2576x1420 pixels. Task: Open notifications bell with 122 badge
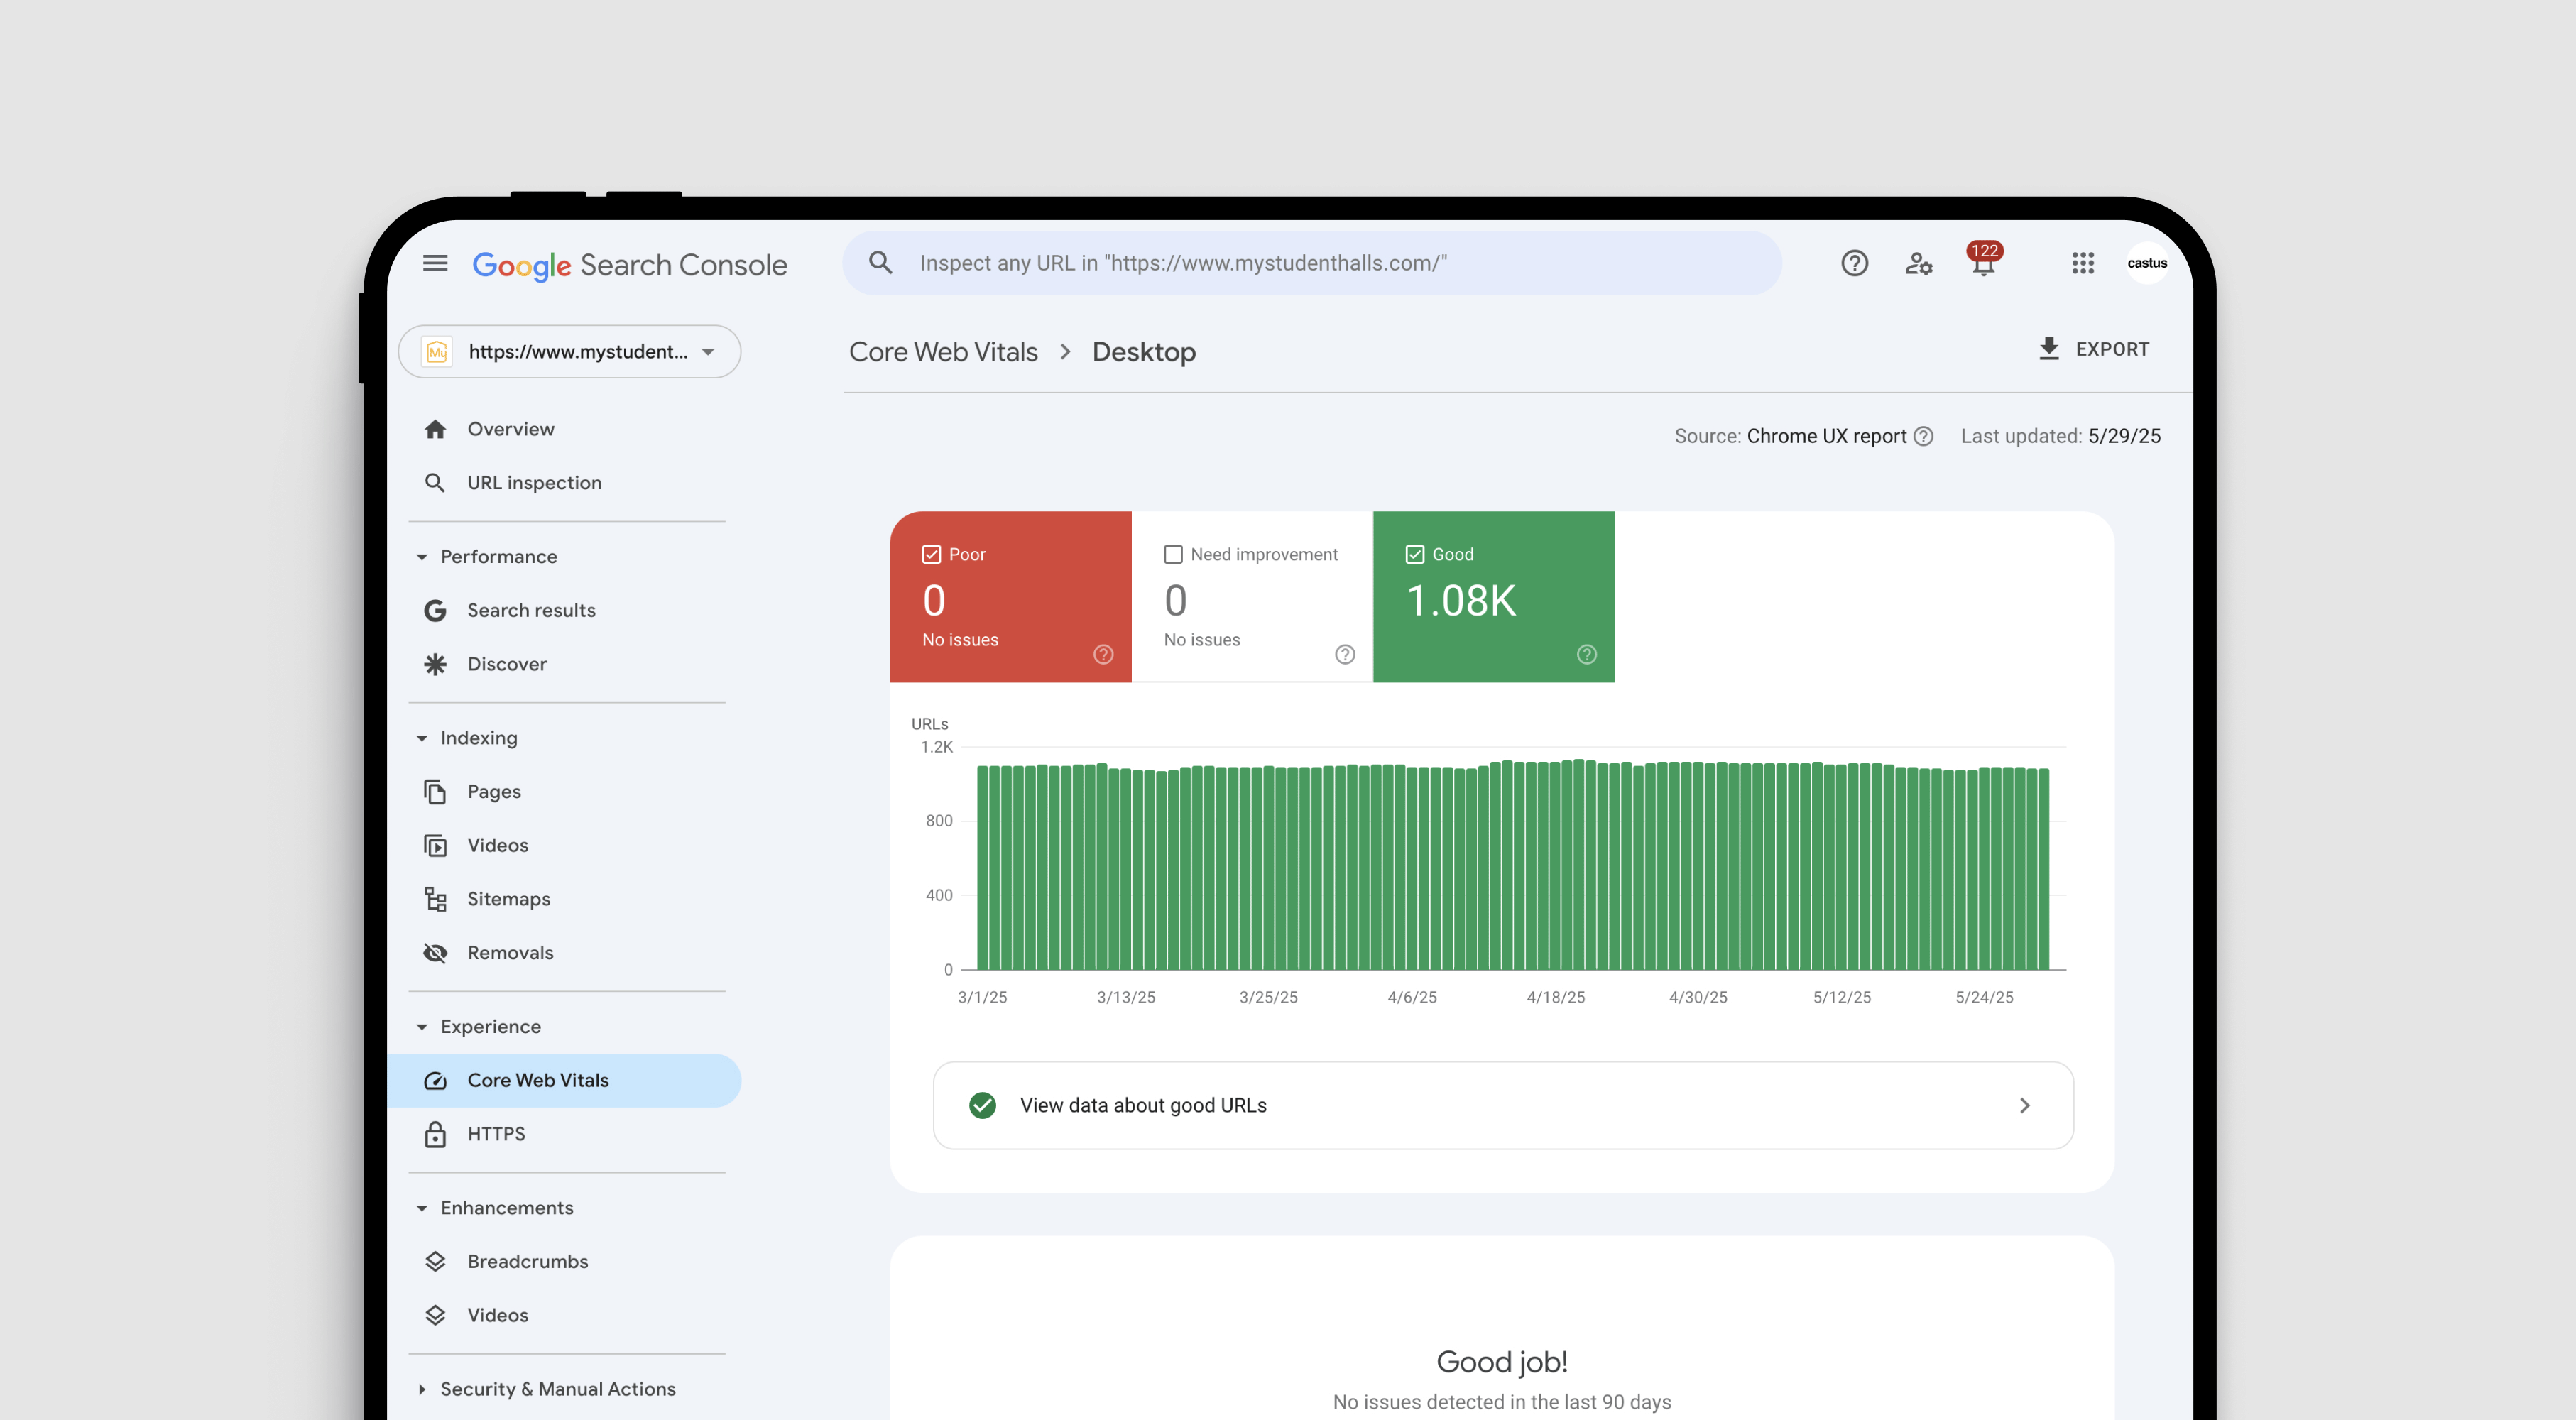click(x=1983, y=260)
